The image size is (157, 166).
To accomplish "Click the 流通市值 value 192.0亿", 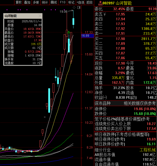I will (x=149, y=160).
